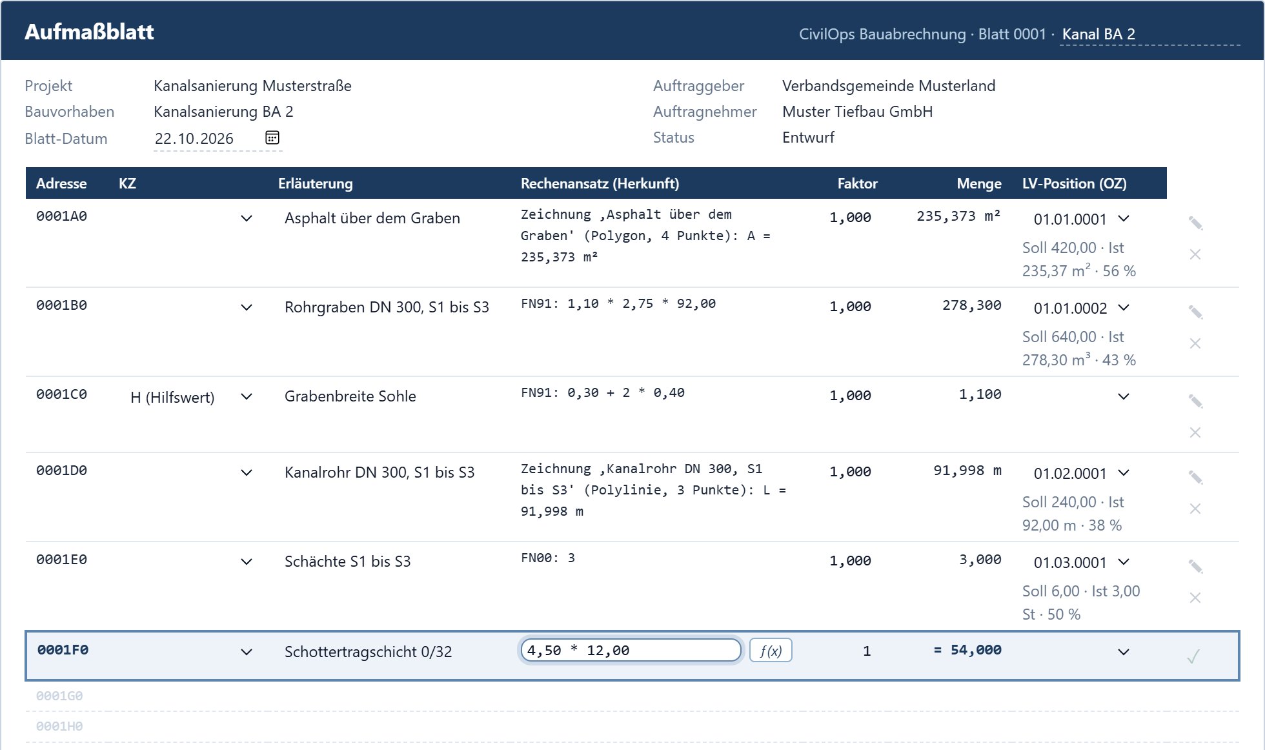Remove the Grabenbreite Sohle row
Image resolution: width=1265 pixels, height=750 pixels.
(x=1195, y=432)
